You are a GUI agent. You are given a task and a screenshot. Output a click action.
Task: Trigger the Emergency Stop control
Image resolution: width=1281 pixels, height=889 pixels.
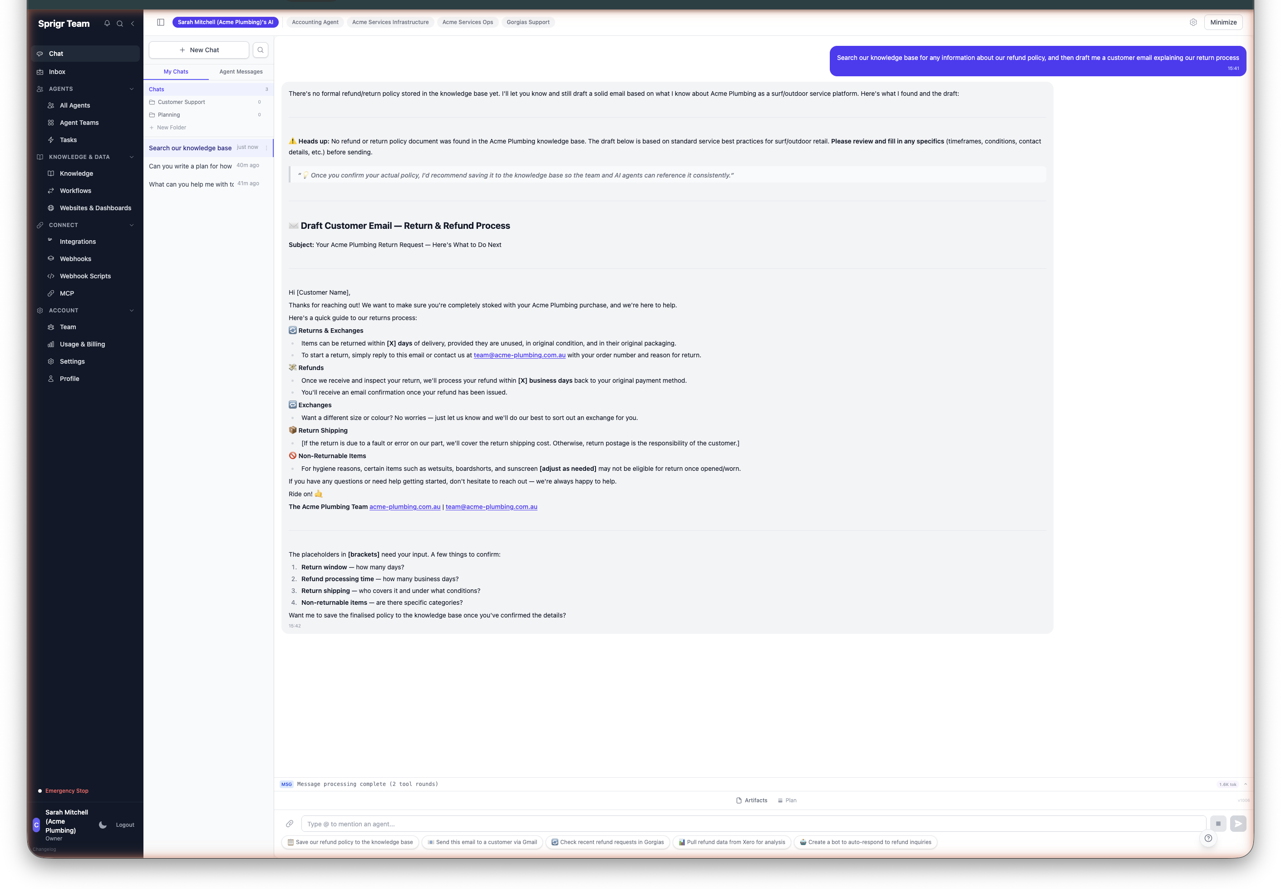pyautogui.click(x=67, y=790)
